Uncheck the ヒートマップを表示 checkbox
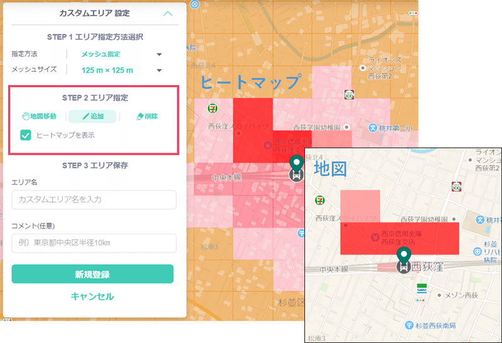The width and height of the screenshot is (502, 343). (26, 135)
